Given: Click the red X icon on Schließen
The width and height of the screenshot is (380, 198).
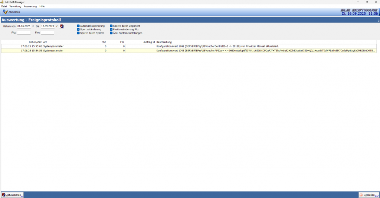Looking at the screenshot, I should click(361, 195).
